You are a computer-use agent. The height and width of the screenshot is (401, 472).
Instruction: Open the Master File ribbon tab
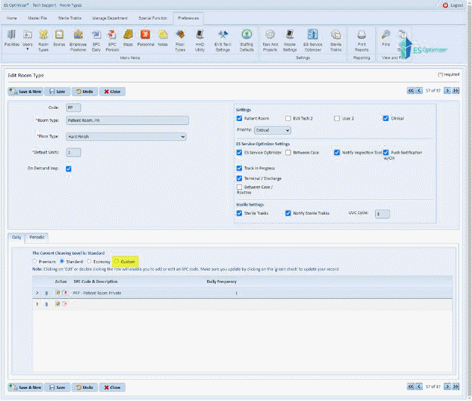[x=37, y=18]
